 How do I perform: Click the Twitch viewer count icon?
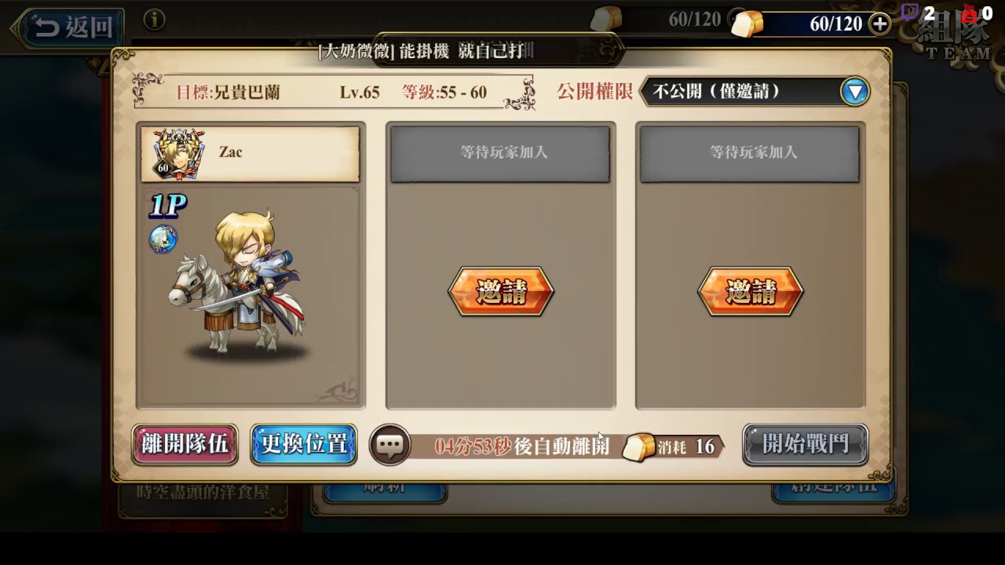(x=910, y=13)
